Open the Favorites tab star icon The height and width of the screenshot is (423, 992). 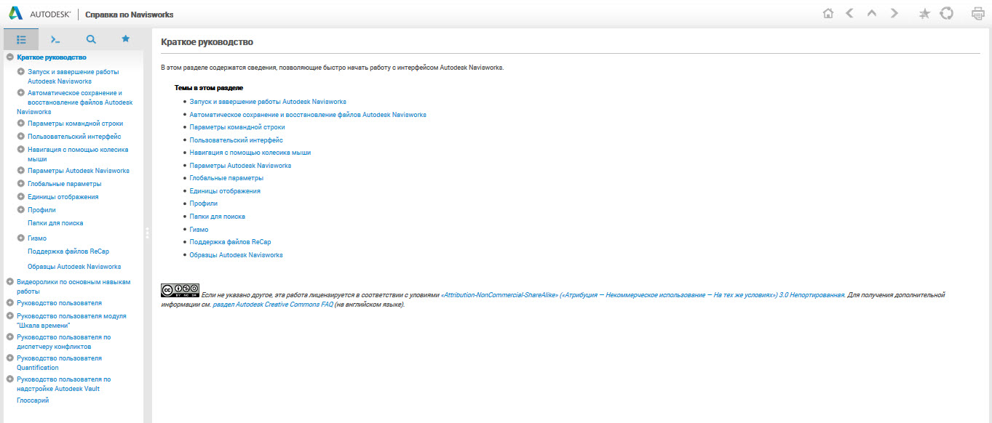(x=125, y=39)
